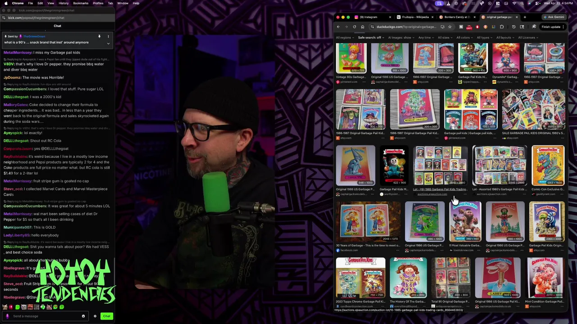Click the Chat send button
Image resolution: width=577 pixels, height=324 pixels.
tap(106, 316)
